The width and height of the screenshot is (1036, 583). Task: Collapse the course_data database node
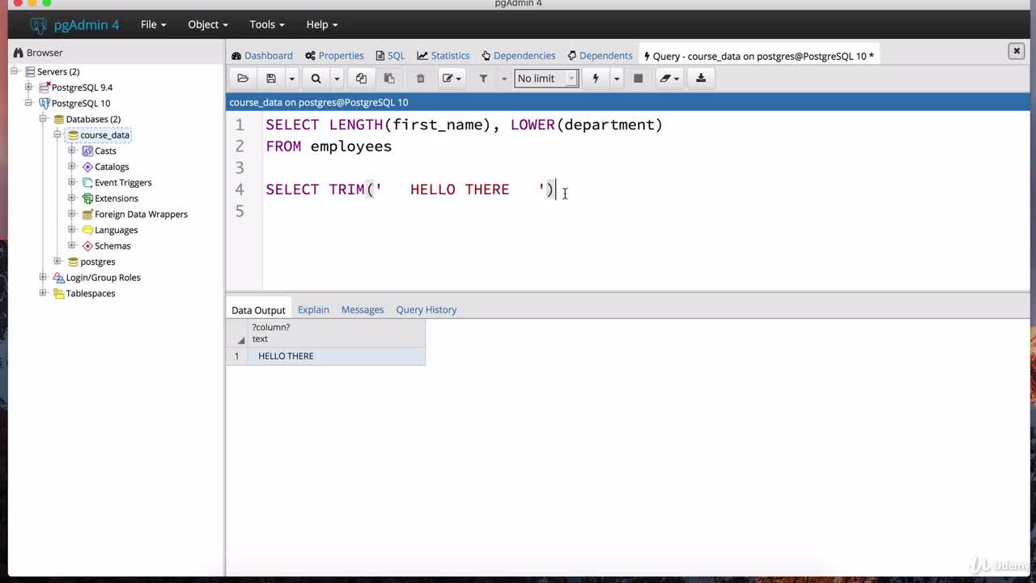coord(57,134)
